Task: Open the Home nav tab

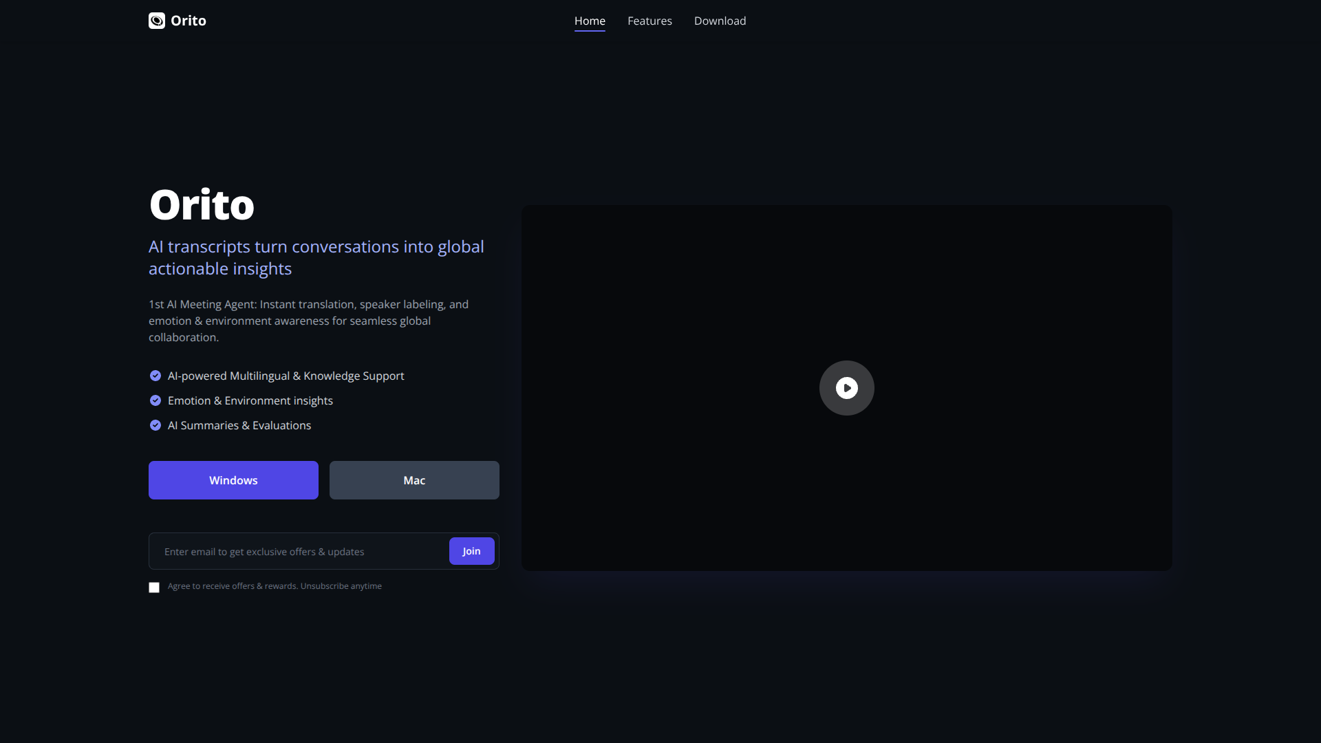Action: [590, 21]
